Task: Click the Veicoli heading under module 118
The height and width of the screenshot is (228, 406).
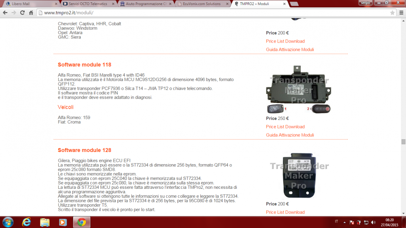Action: 66,107
